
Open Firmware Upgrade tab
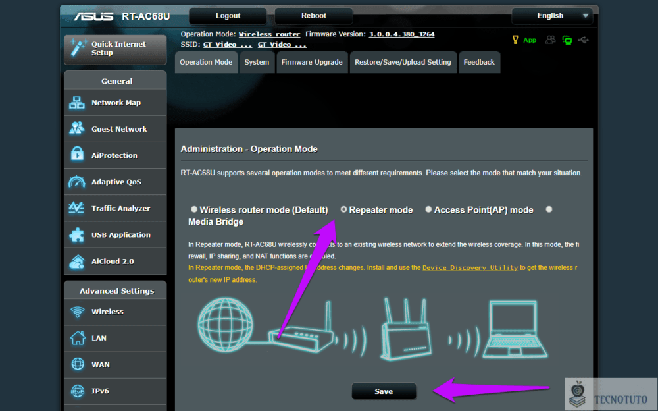(x=312, y=62)
